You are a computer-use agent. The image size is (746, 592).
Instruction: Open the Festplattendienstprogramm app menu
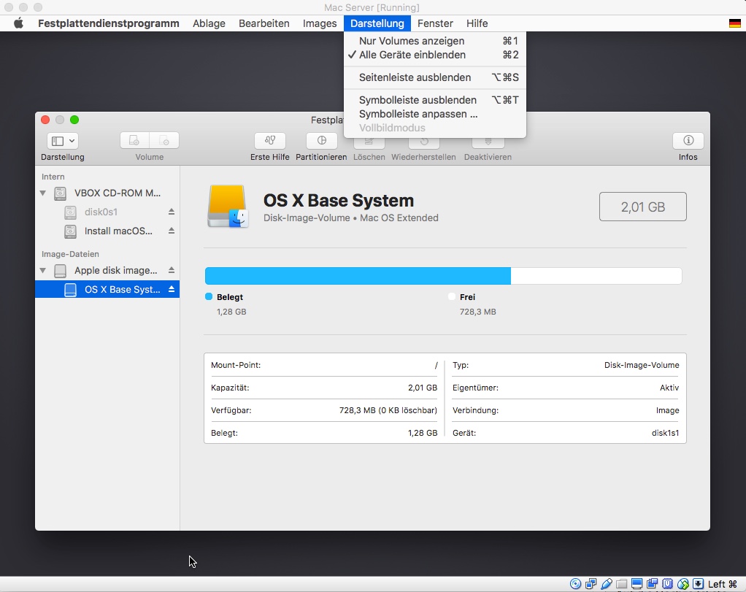109,23
